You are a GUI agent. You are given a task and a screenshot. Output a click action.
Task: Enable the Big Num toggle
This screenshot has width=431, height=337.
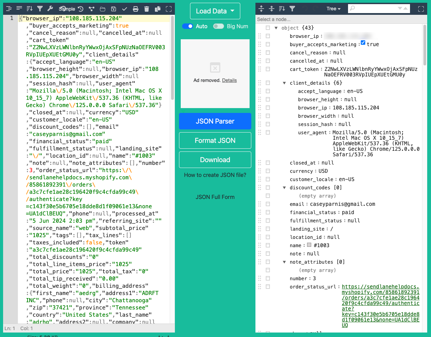219,26
